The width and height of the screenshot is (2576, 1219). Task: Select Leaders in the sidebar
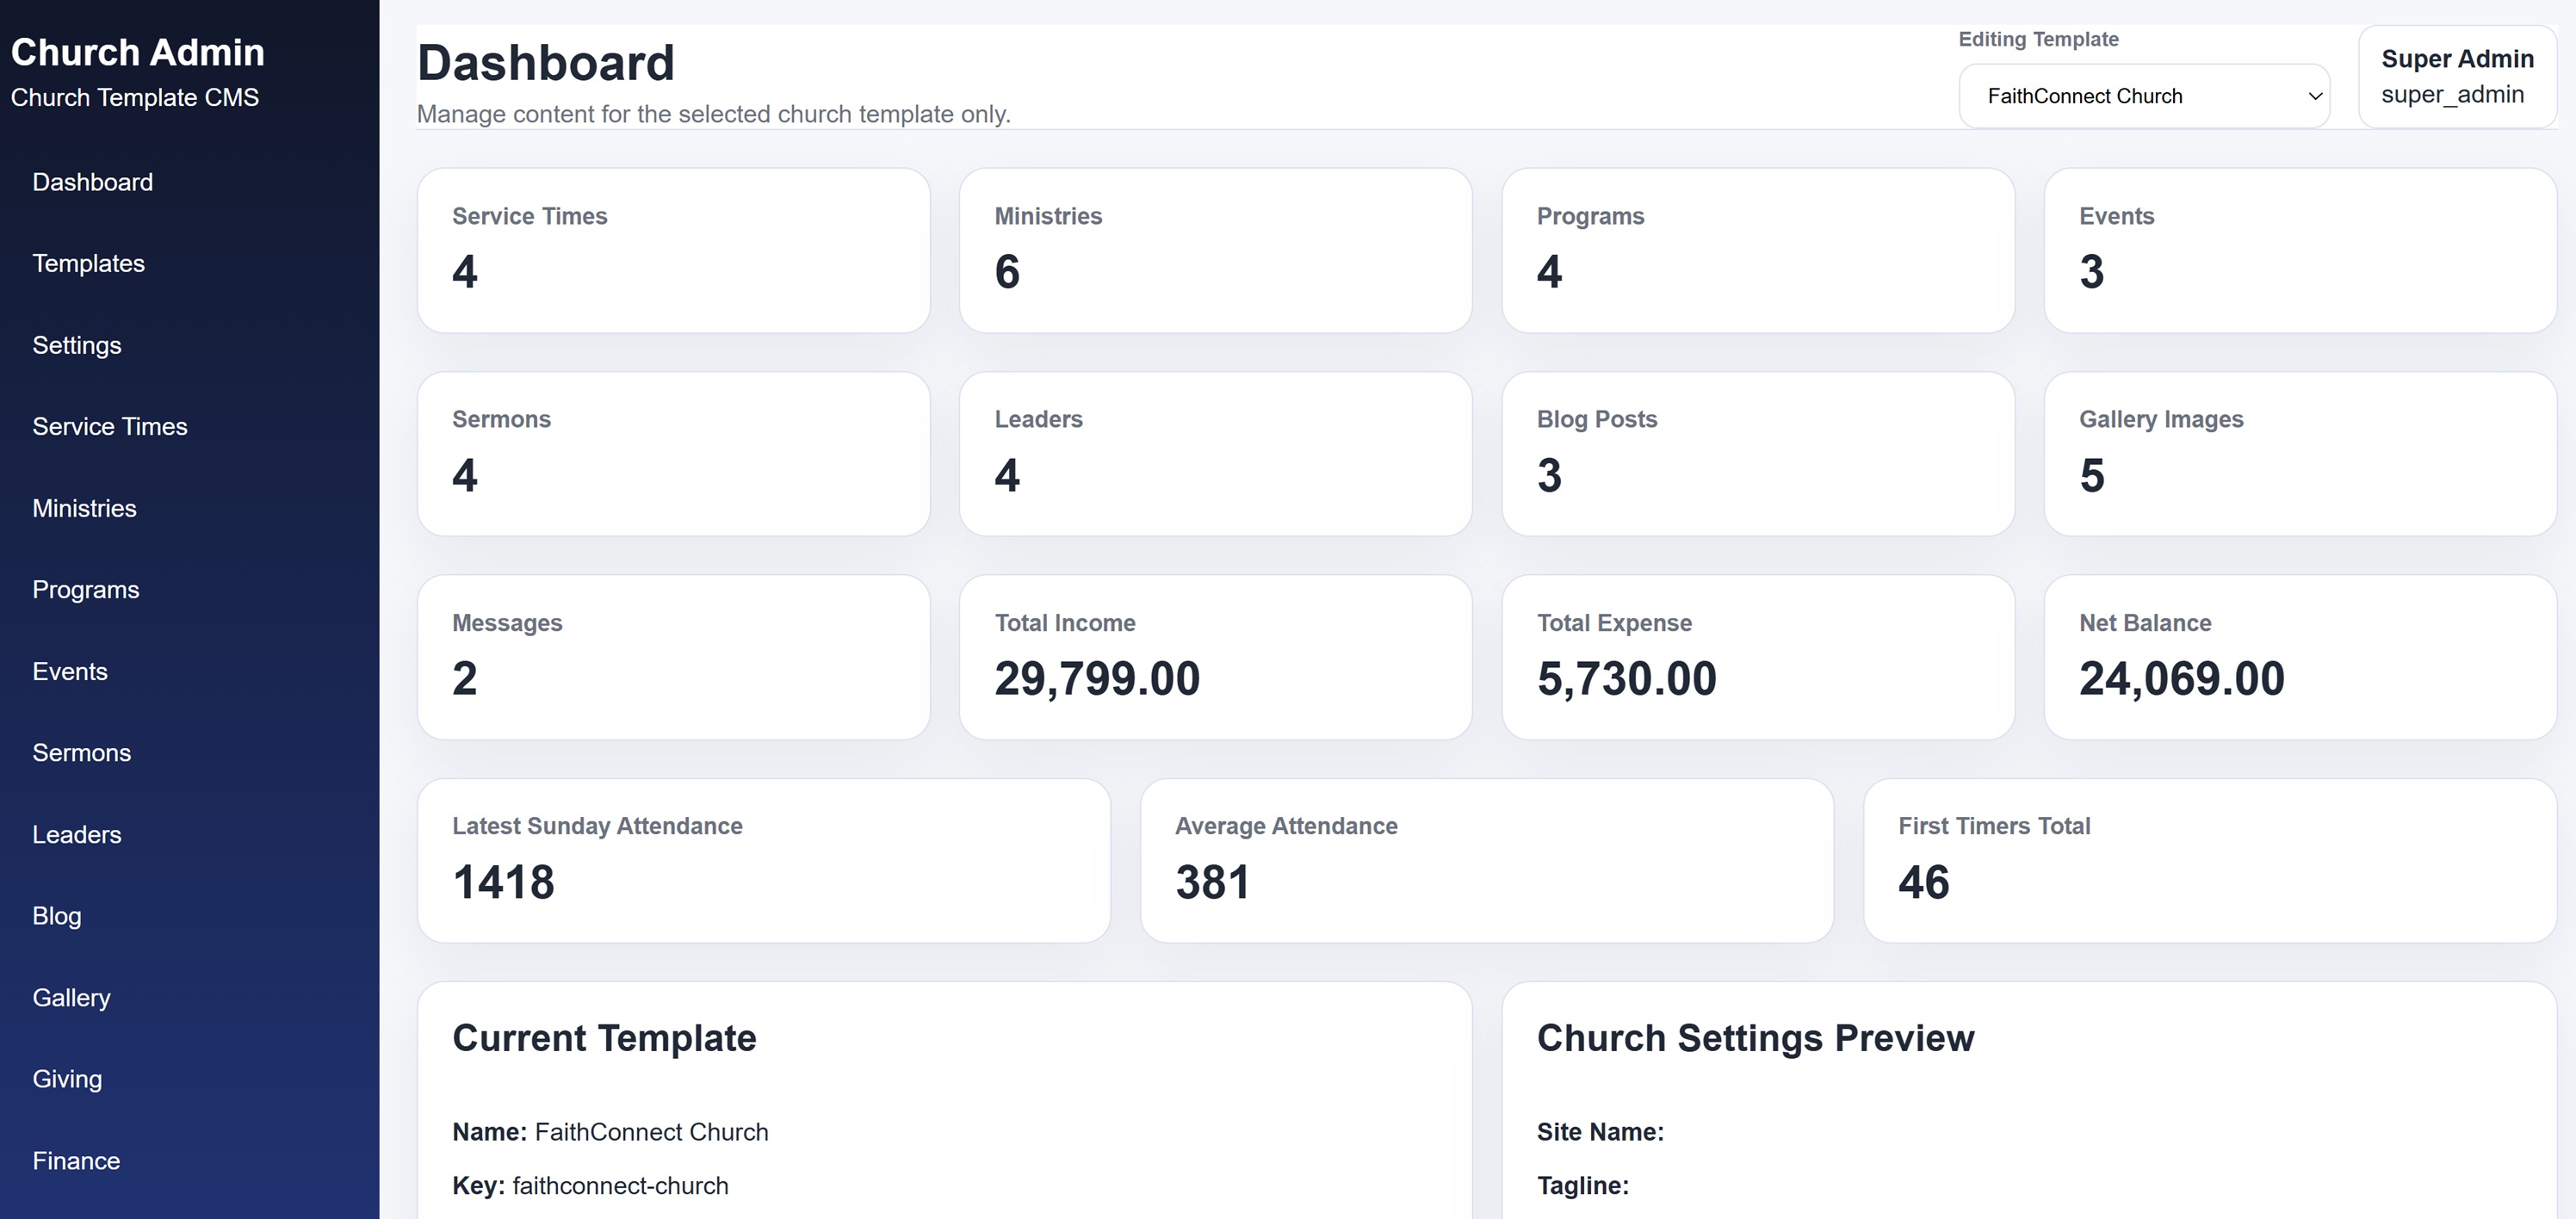click(x=77, y=834)
